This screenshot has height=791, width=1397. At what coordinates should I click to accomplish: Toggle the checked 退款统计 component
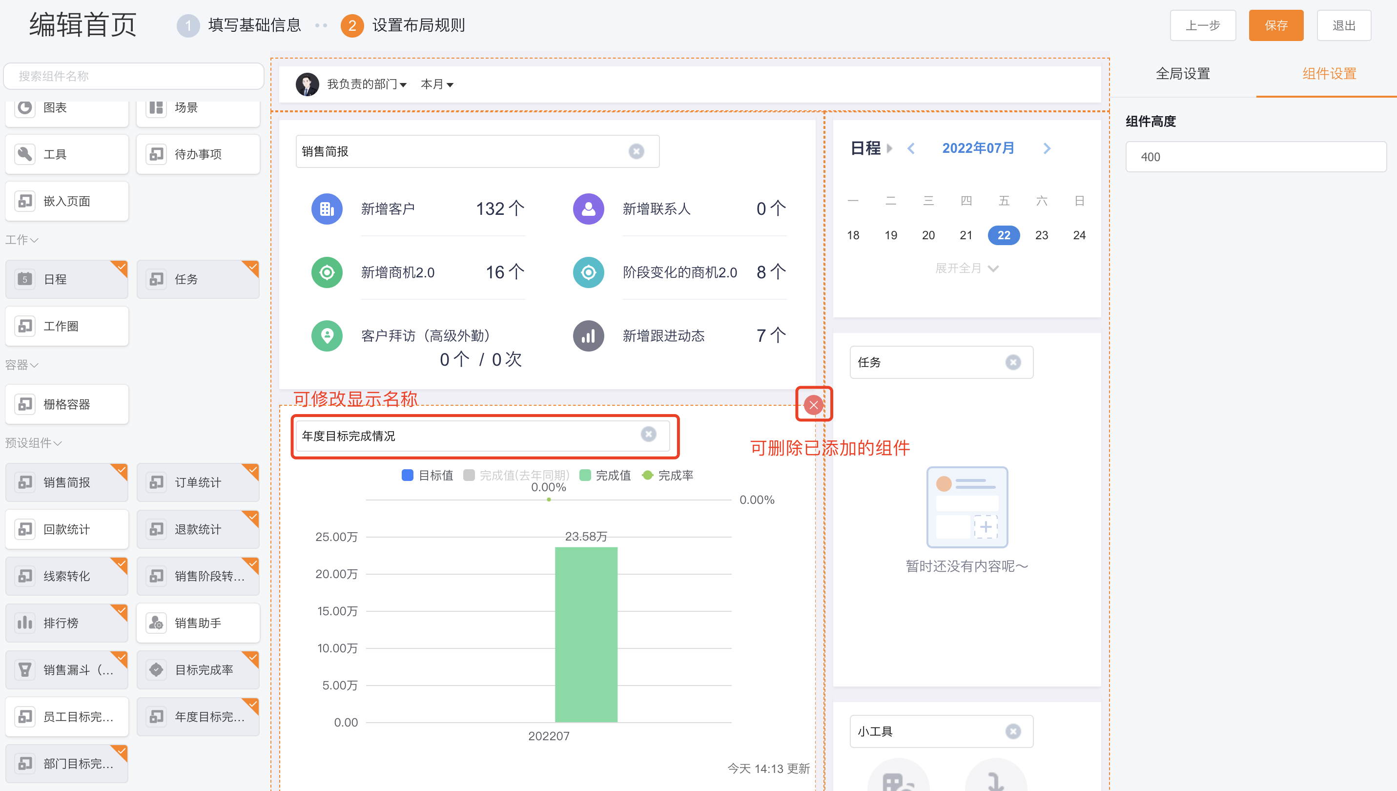click(198, 529)
